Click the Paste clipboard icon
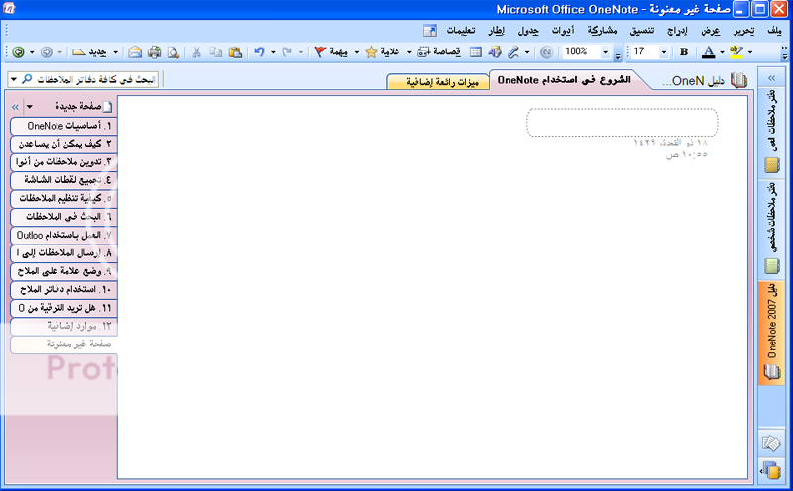This screenshot has width=793, height=491. [x=235, y=52]
